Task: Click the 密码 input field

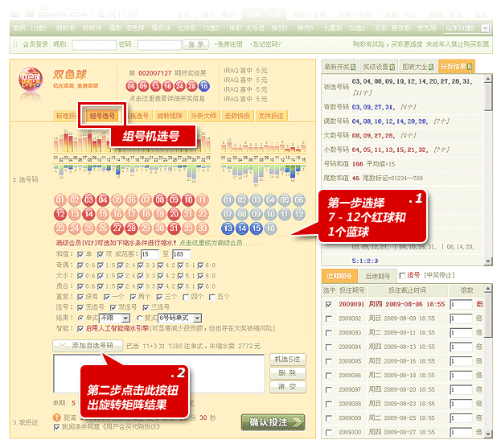Action: coord(159,45)
